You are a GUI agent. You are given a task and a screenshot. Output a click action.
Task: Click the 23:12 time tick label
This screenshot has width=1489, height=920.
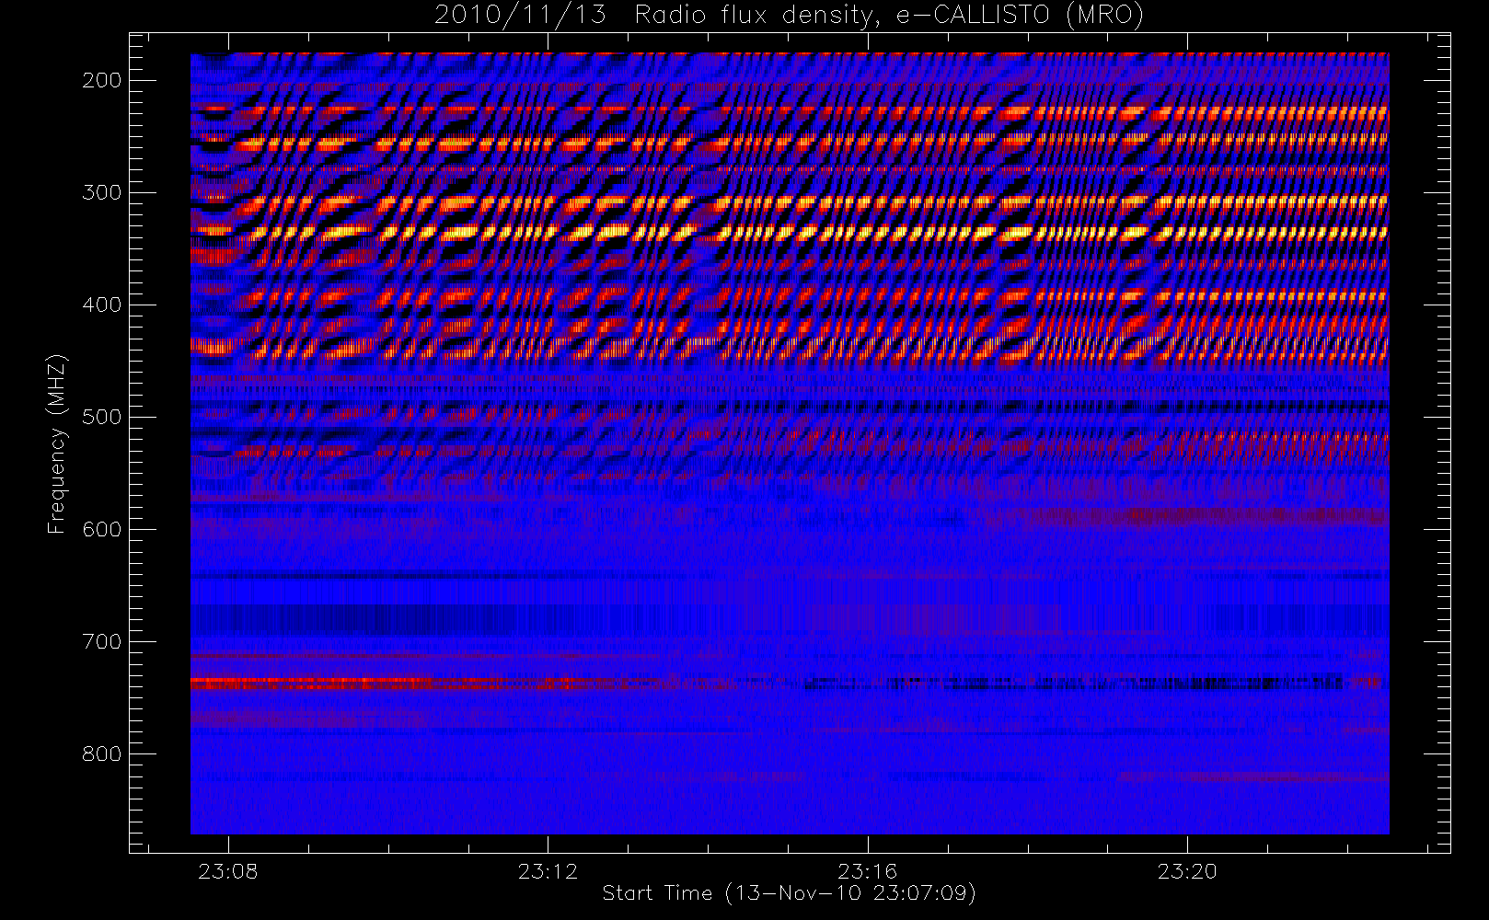coord(548,871)
